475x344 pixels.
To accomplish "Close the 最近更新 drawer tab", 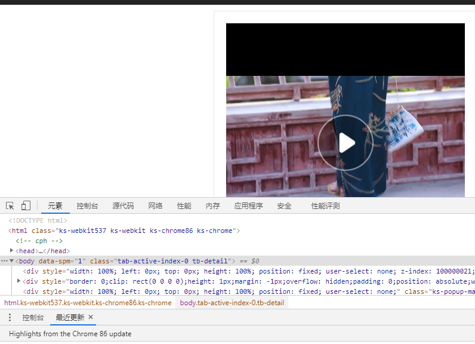I will tap(91, 317).
